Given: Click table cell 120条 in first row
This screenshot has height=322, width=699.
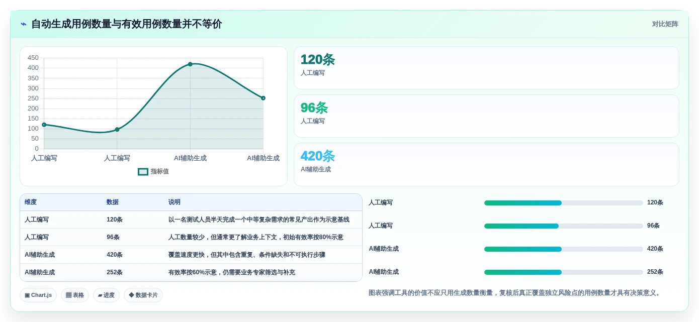Looking at the screenshot, I should click(115, 220).
